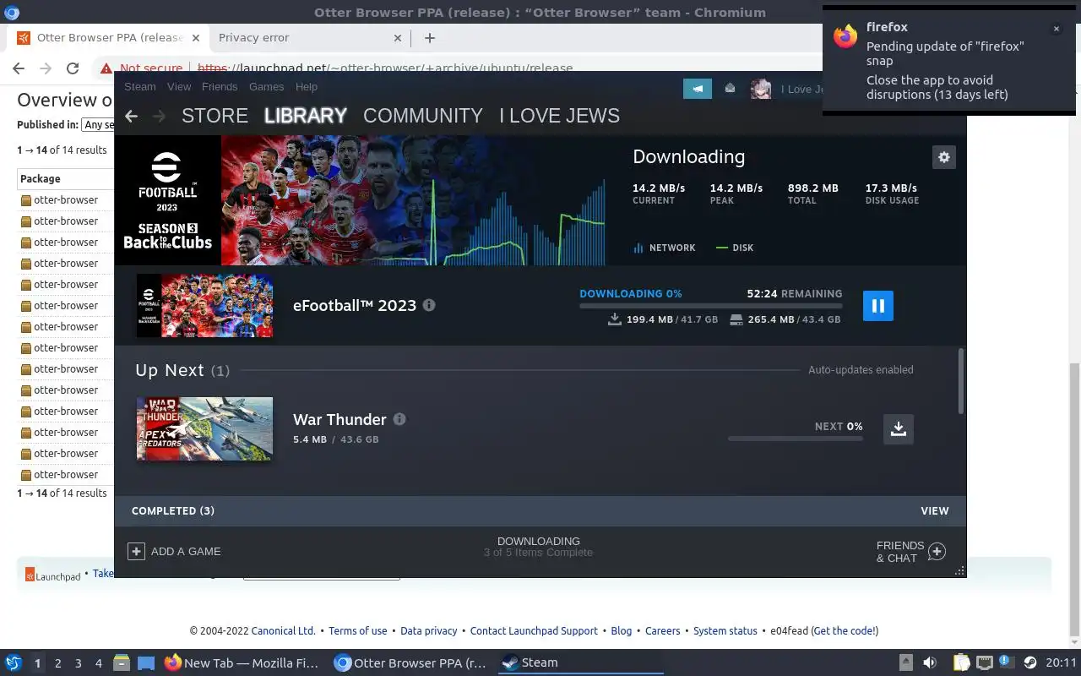The height and width of the screenshot is (676, 1081).
Task: Open the View menu in Steam
Action: pos(179,87)
